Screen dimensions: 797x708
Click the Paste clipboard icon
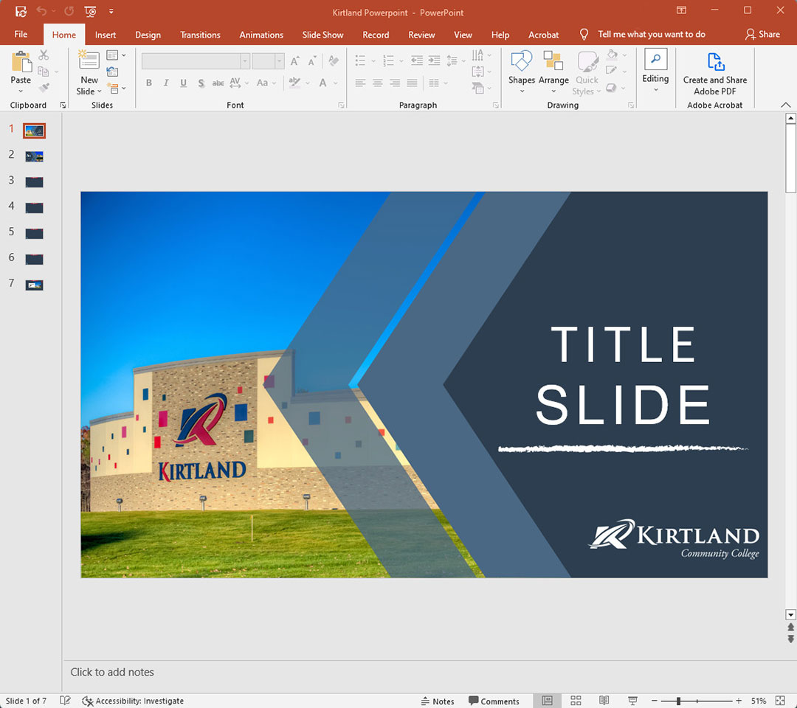pyautogui.click(x=21, y=62)
